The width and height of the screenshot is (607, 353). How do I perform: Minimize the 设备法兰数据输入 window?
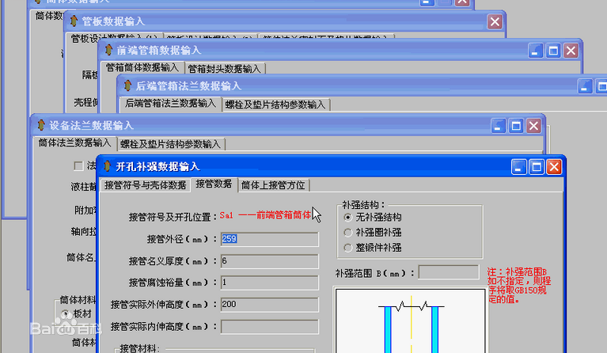[499, 126]
